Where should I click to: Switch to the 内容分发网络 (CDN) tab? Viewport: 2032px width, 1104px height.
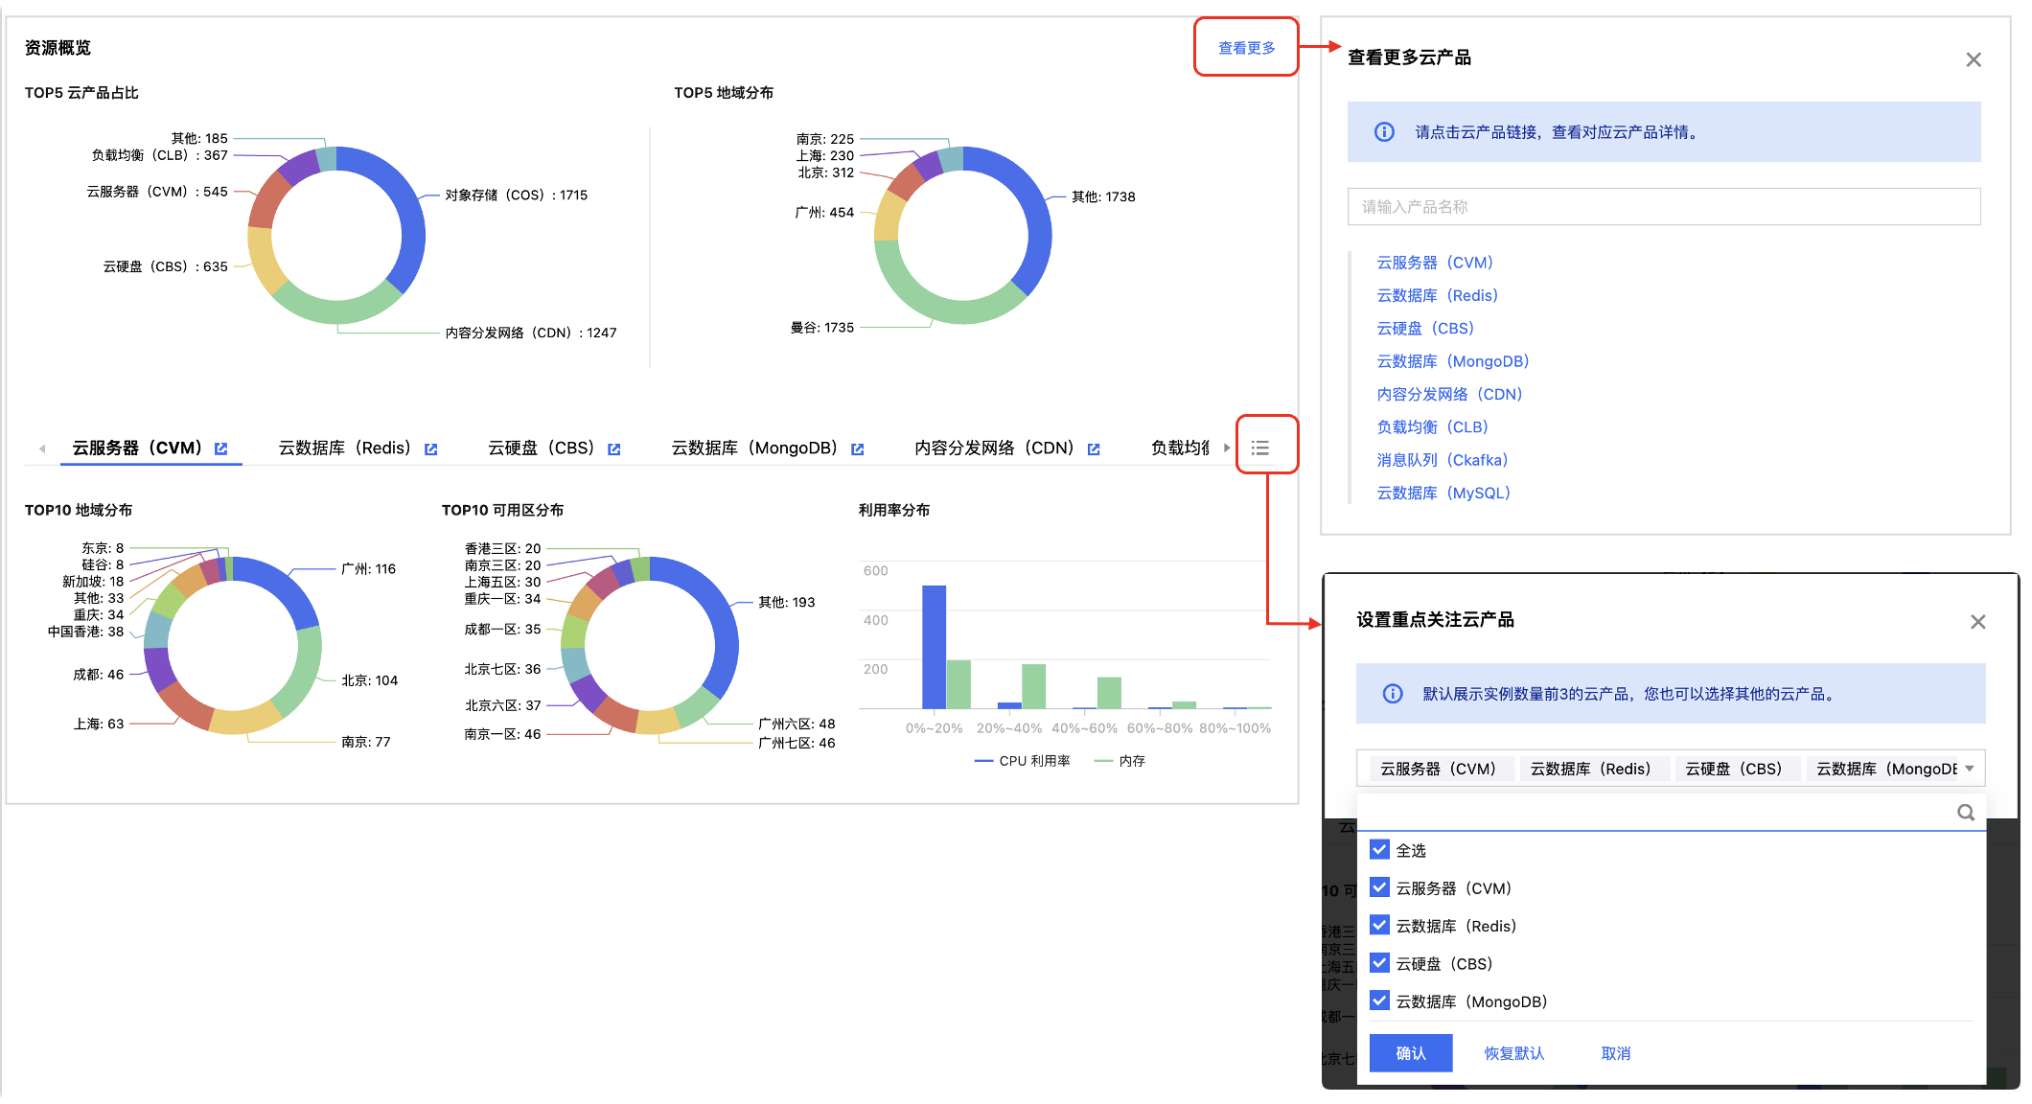point(993,448)
